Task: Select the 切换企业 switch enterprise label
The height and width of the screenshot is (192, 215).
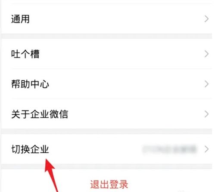Action: [x=30, y=149]
